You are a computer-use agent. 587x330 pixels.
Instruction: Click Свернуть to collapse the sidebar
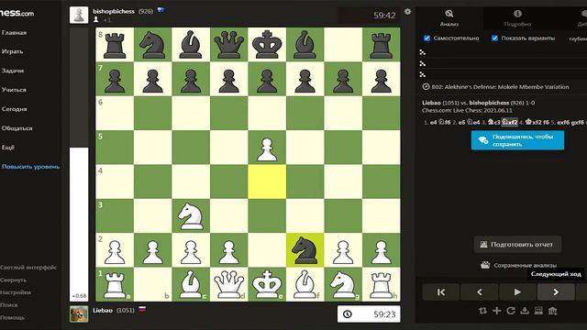pos(14,280)
